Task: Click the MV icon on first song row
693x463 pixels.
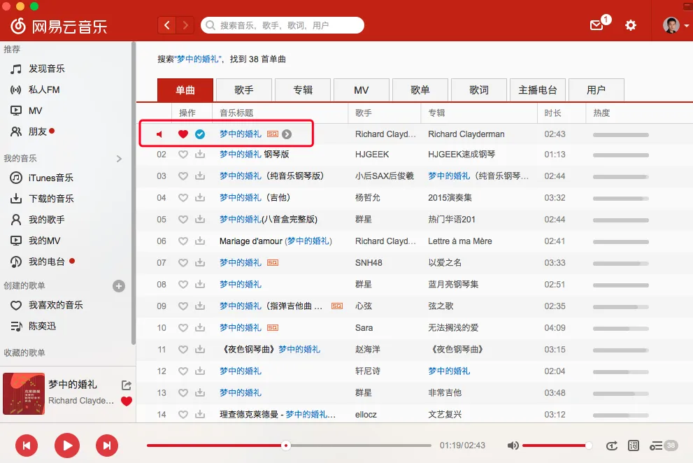Action: click(272, 134)
